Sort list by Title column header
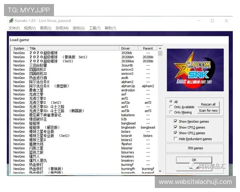Viewport: 240px width, 192px height. (x=74, y=48)
